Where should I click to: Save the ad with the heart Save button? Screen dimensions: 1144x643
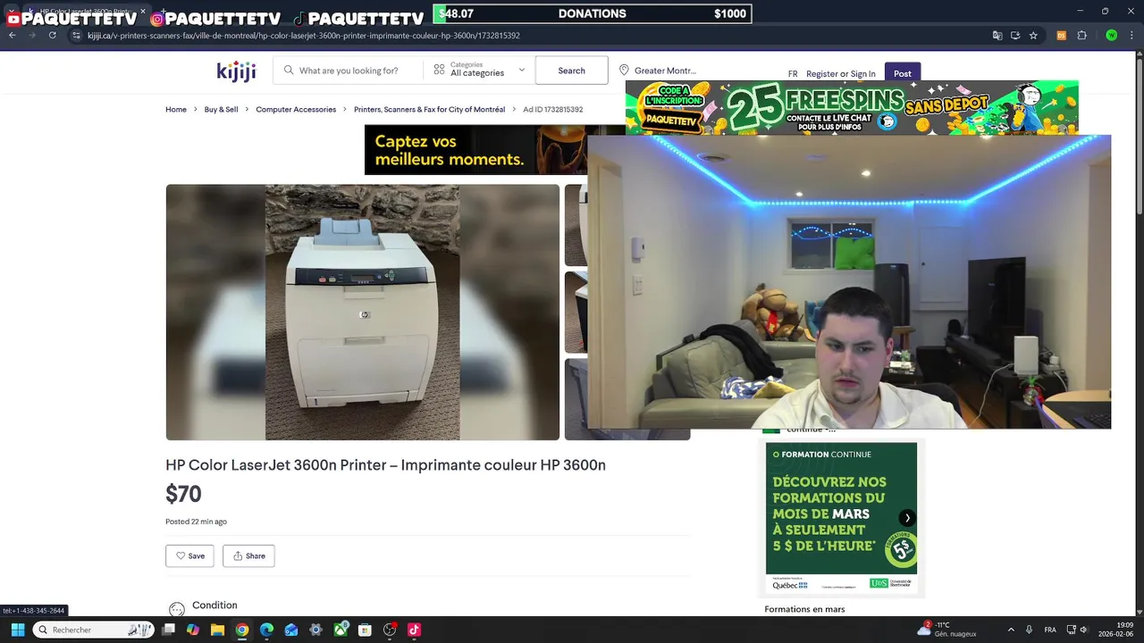(x=189, y=555)
